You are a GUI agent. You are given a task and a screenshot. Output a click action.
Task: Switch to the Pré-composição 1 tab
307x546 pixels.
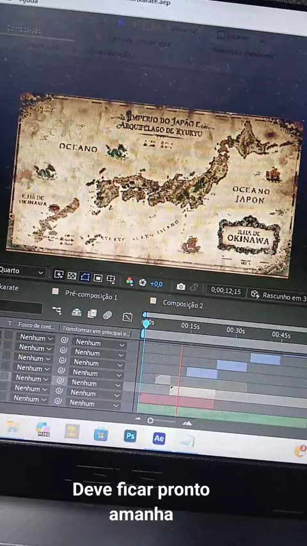tap(91, 295)
